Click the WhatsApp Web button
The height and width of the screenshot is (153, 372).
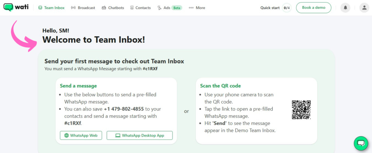pos(81,136)
